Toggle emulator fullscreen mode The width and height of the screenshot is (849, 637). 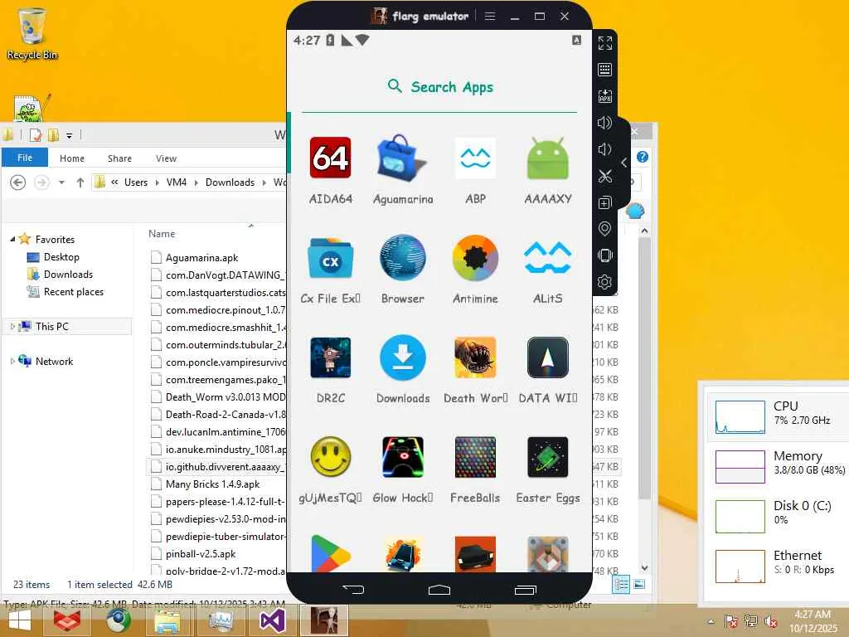[604, 43]
